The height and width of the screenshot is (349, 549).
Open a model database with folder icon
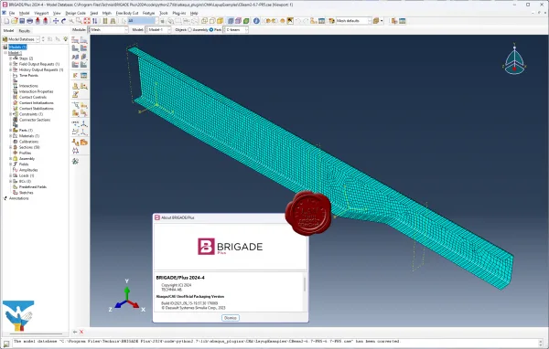click(14, 21)
